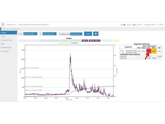Collapse the Insights sidebar chevron
165x124 pixels.
16,33
